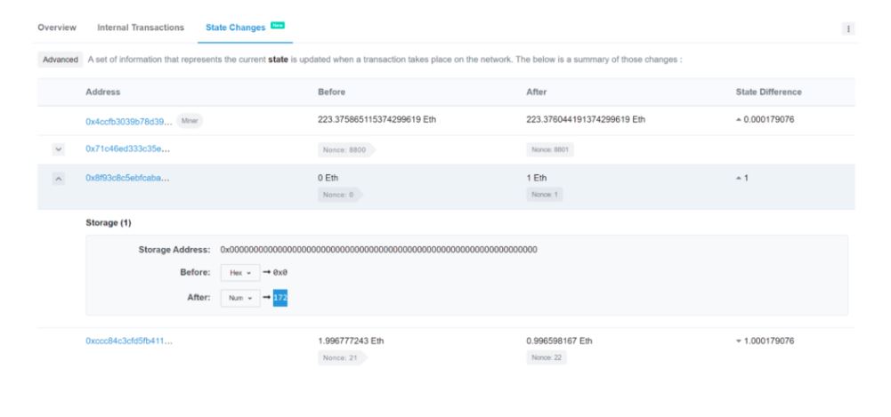Select the State Changes tab
The height and width of the screenshot is (417, 891).
(x=235, y=28)
